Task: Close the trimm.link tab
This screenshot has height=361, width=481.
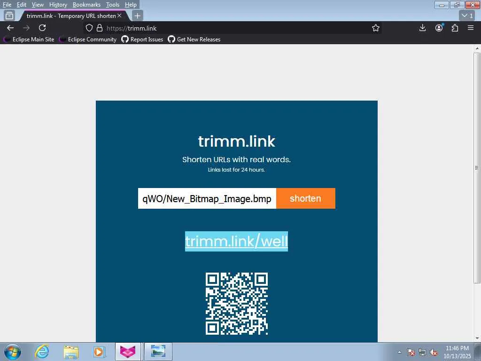Action: tap(119, 16)
